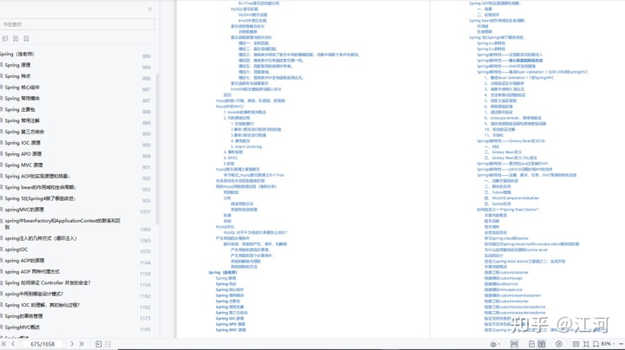
Task: Click the next view icon
Action: point(108,344)
